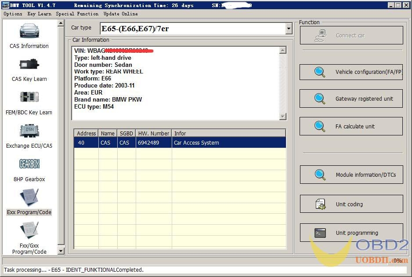
Task: Open Module information/DTCs
Action: (351, 175)
